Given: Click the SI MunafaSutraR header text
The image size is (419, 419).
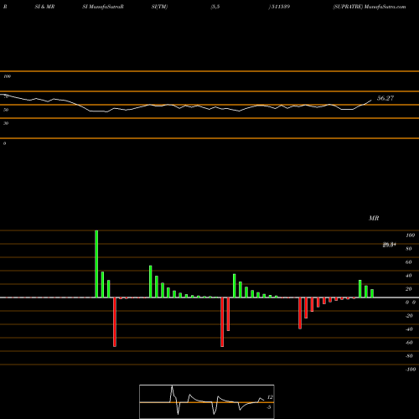Looking at the screenshot, I should 103,7.
